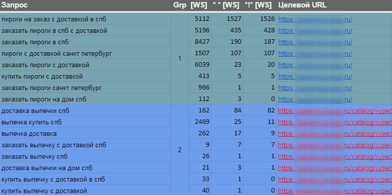392x195 pixels.
Task: Select the cell 'купить выпечку с доставкой в спб'
Action: click(85, 179)
